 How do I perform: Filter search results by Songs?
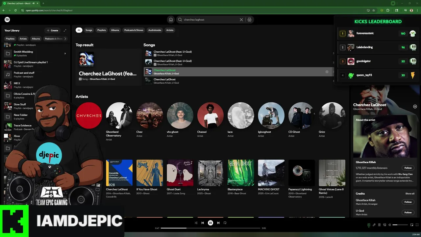[x=89, y=30]
